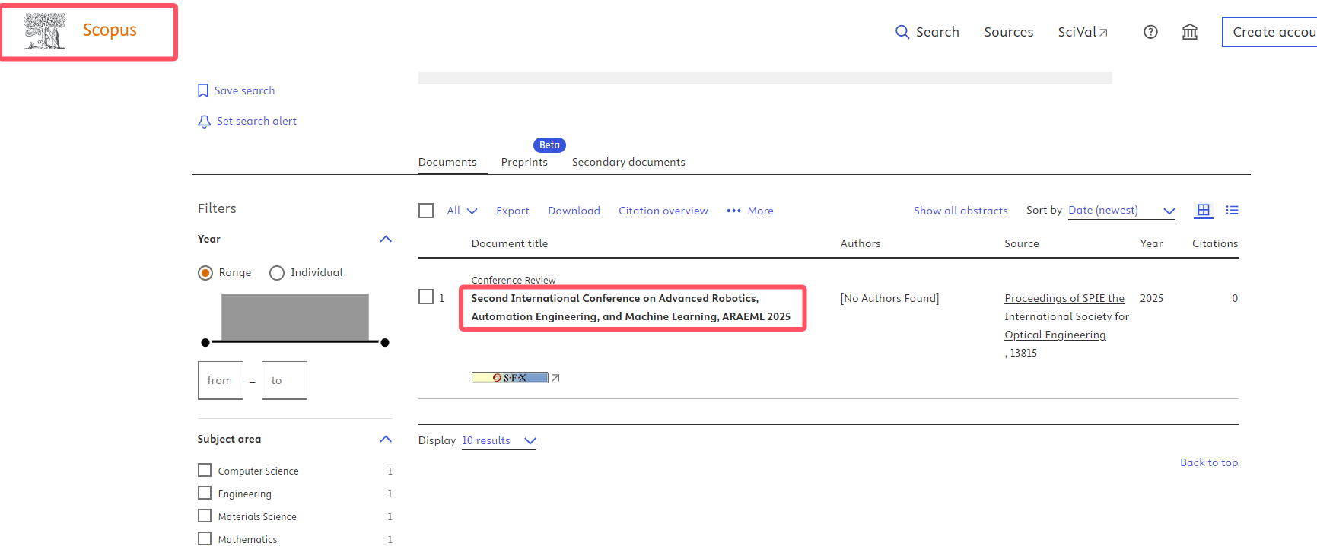Click the SFX link button

[x=510, y=378]
